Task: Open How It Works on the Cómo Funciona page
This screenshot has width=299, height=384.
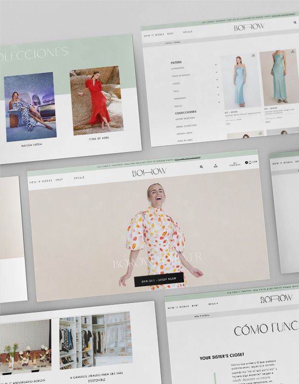Action: click(x=178, y=307)
